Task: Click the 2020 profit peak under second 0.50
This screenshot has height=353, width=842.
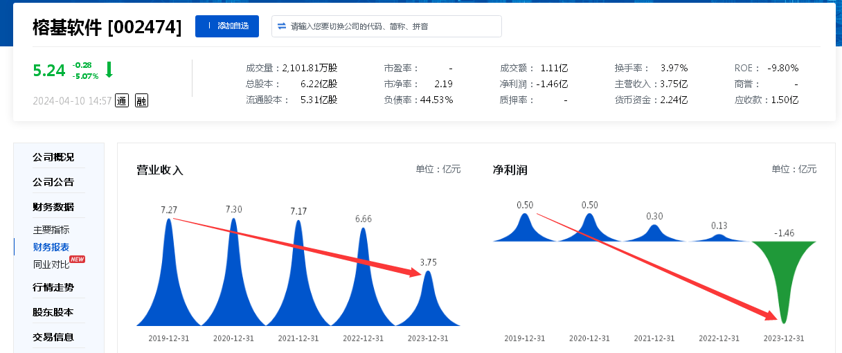Action: [590, 230]
